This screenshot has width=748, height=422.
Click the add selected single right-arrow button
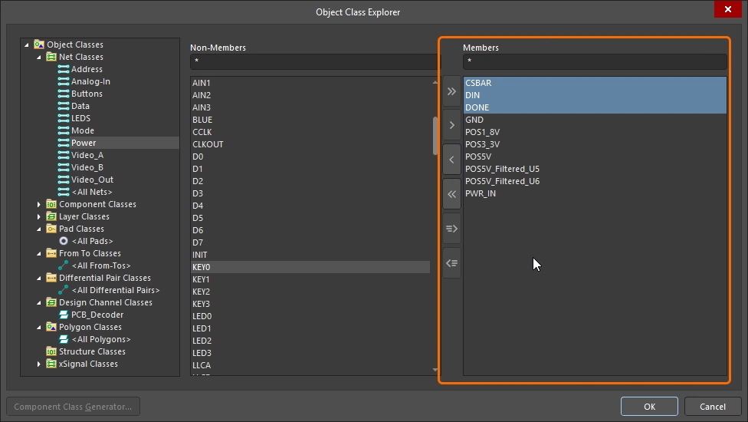pyautogui.click(x=451, y=125)
